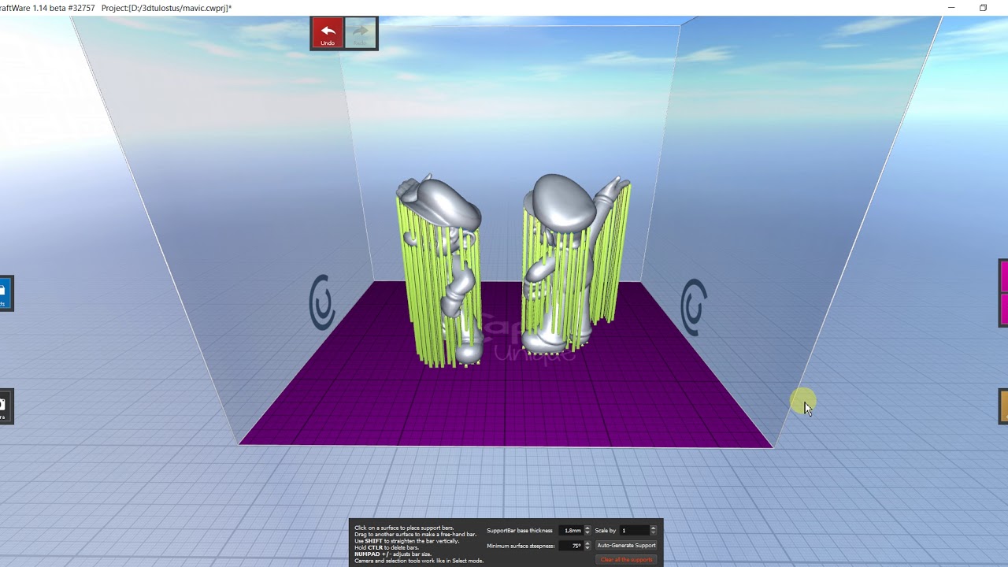Focus the SupportBar base thickness field
Viewport: 1008px width, 567px height.
[x=571, y=530]
